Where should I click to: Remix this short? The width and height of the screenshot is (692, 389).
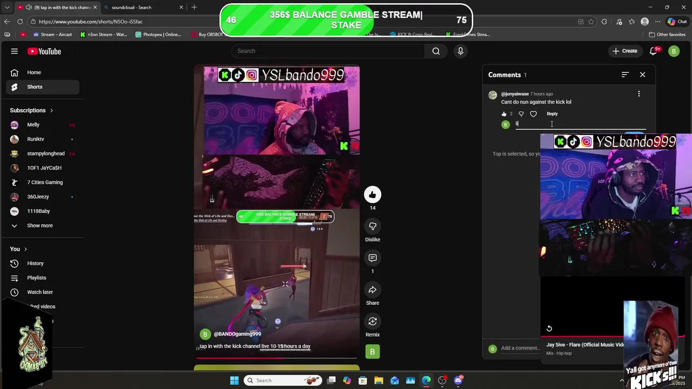point(372,321)
